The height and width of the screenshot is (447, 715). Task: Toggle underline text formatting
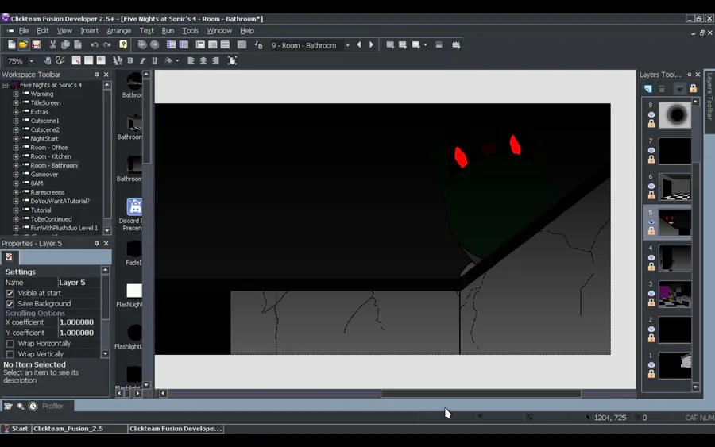[x=155, y=60]
